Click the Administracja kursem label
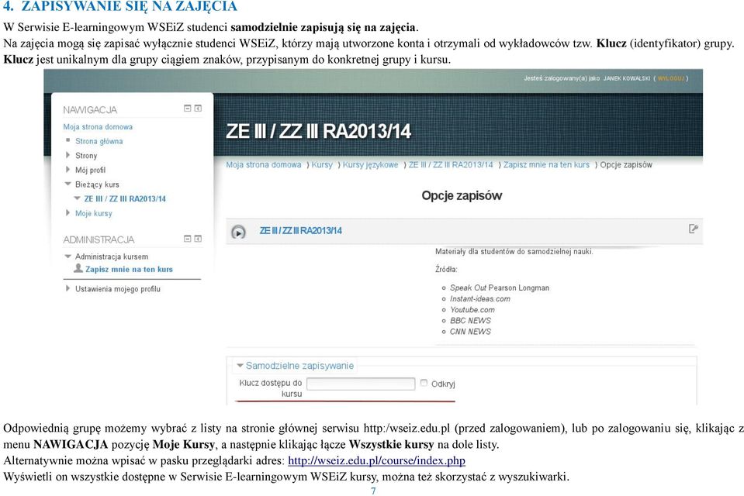Viewport: 744px width, 496px height. [112, 257]
